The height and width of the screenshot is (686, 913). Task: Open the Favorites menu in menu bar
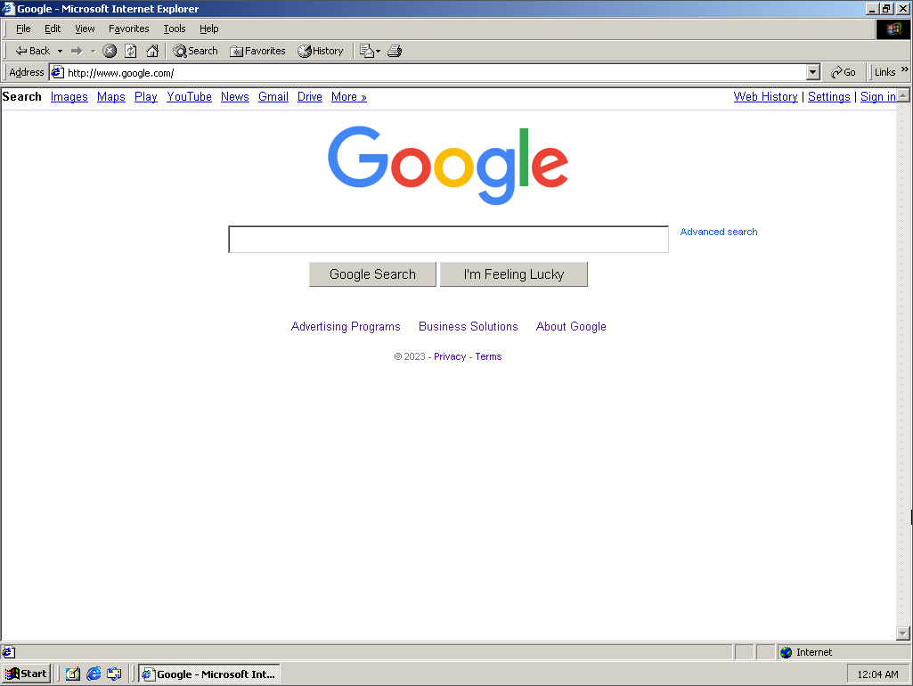pos(128,29)
